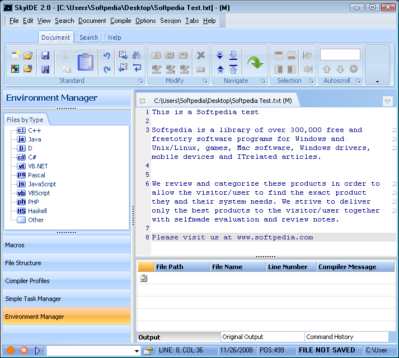Click the orange circle icon in the status bar
399x358 pixels.
pyautogui.click(x=11, y=350)
